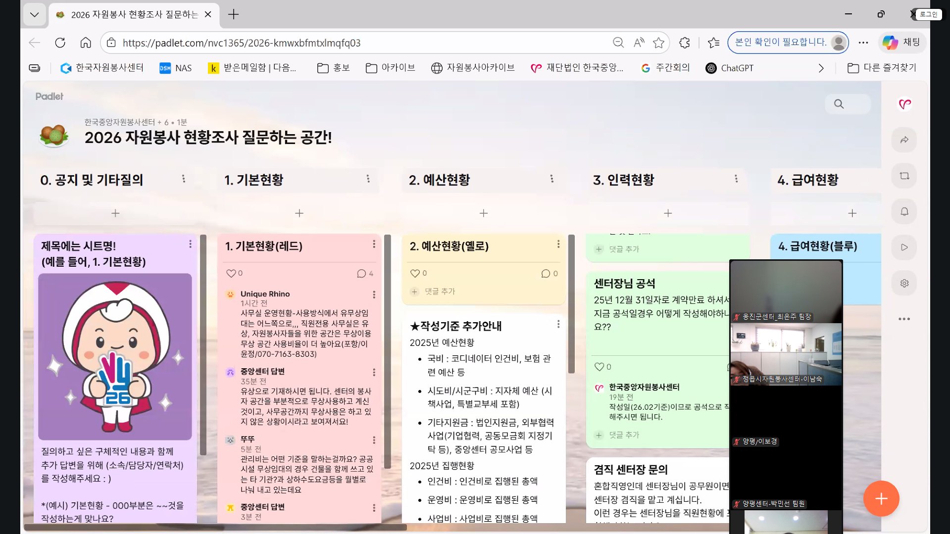Like the 2. 예산현황(옐로) post
Screen dimensions: 950x534
(x=415, y=273)
